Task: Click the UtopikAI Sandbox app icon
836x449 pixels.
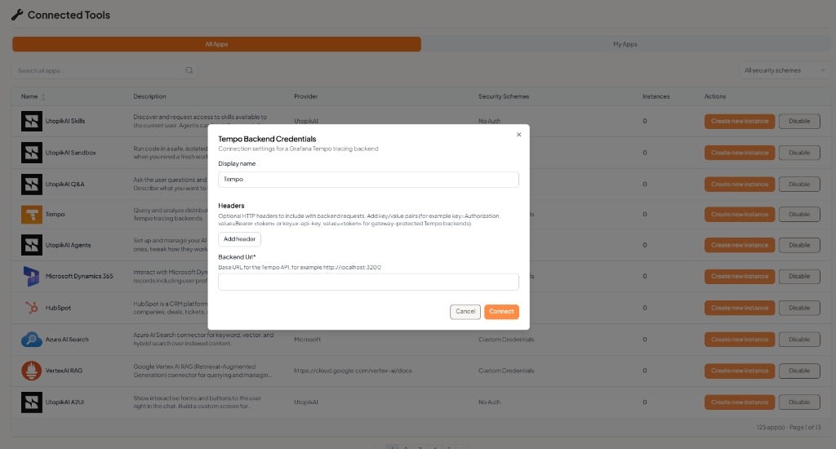Action: tap(32, 153)
